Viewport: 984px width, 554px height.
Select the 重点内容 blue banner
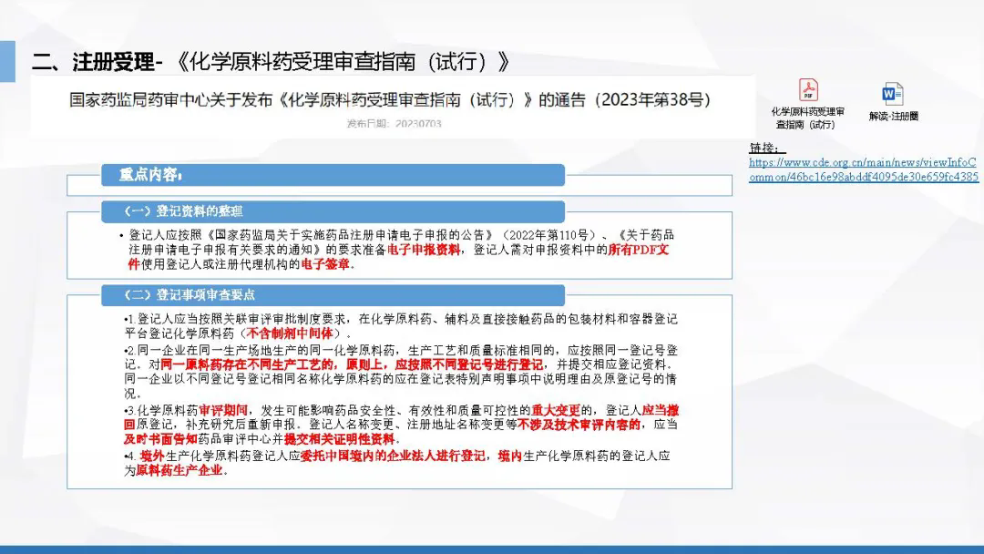[x=333, y=174]
